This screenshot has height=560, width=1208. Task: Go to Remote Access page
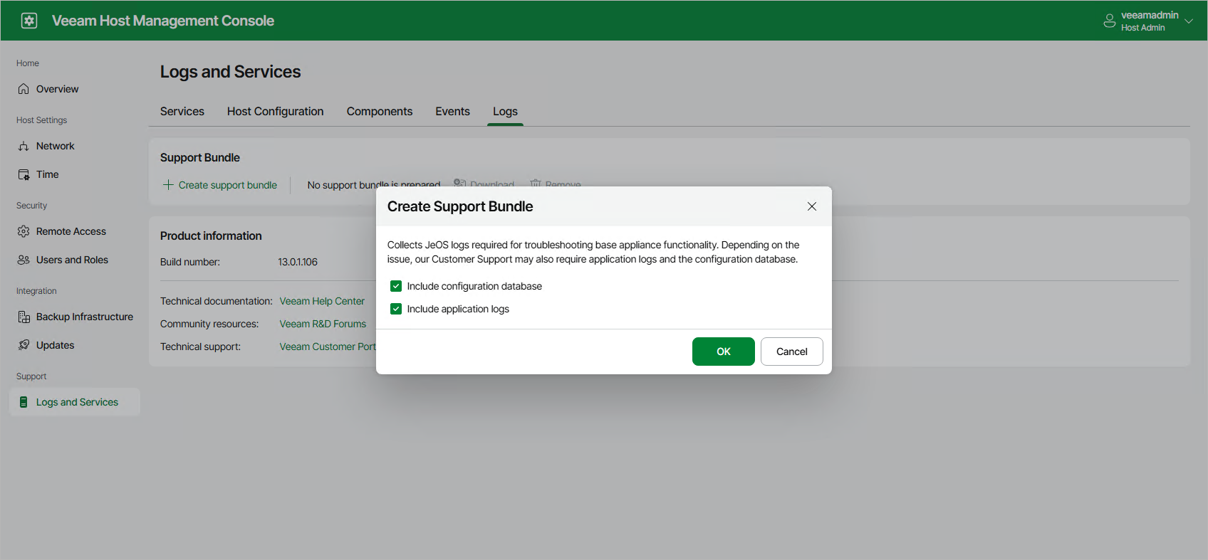[75, 231]
